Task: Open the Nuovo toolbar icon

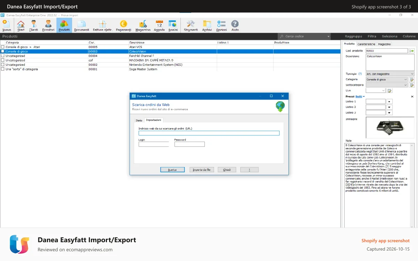Action: tap(6, 26)
